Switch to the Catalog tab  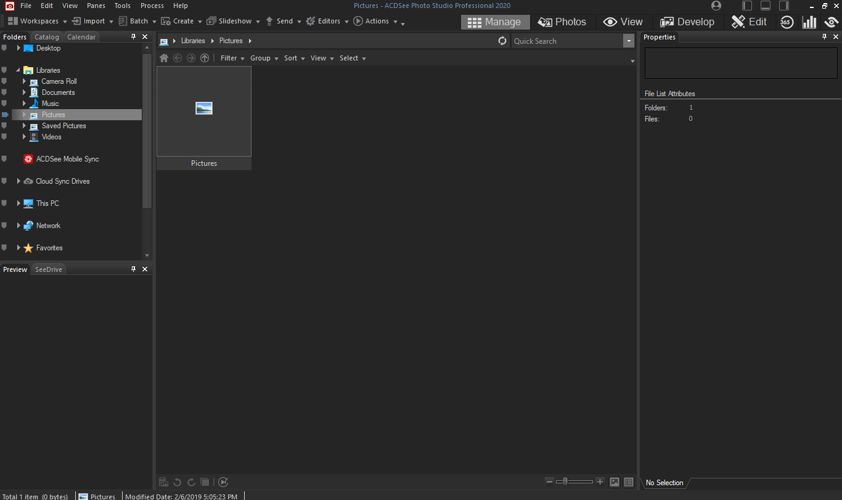(x=47, y=37)
